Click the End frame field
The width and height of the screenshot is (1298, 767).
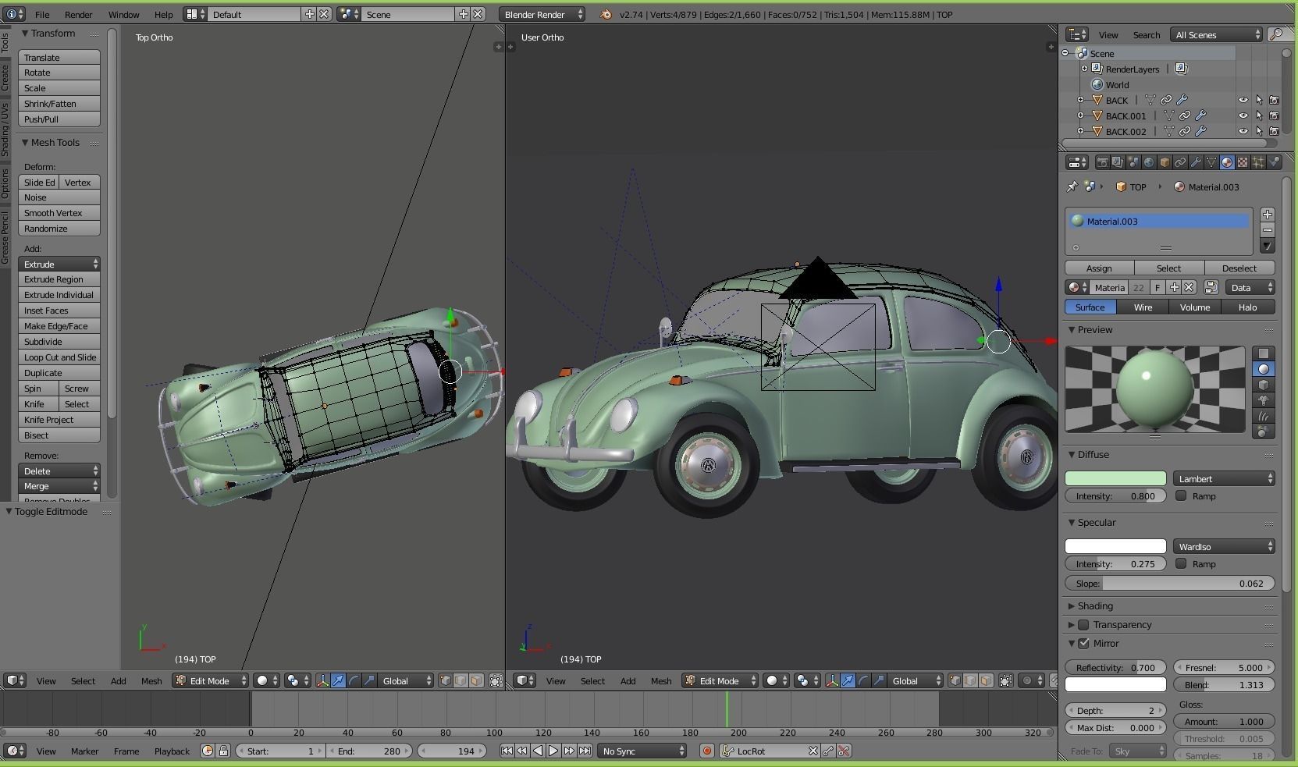[368, 751]
